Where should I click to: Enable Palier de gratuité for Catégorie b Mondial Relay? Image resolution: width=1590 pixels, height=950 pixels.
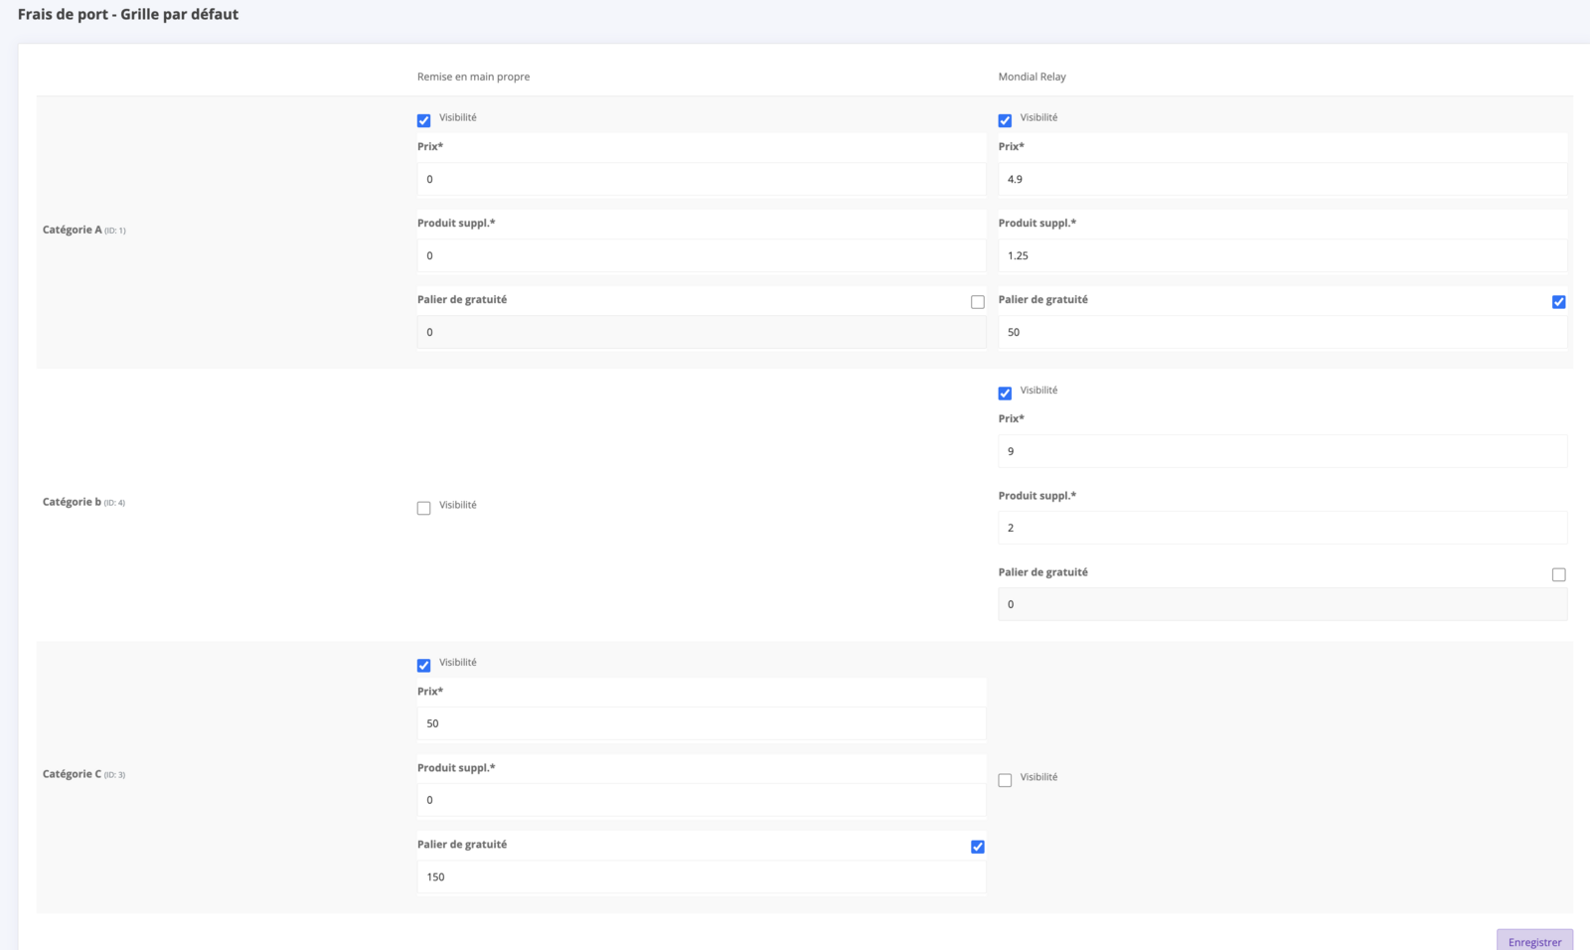1558,574
